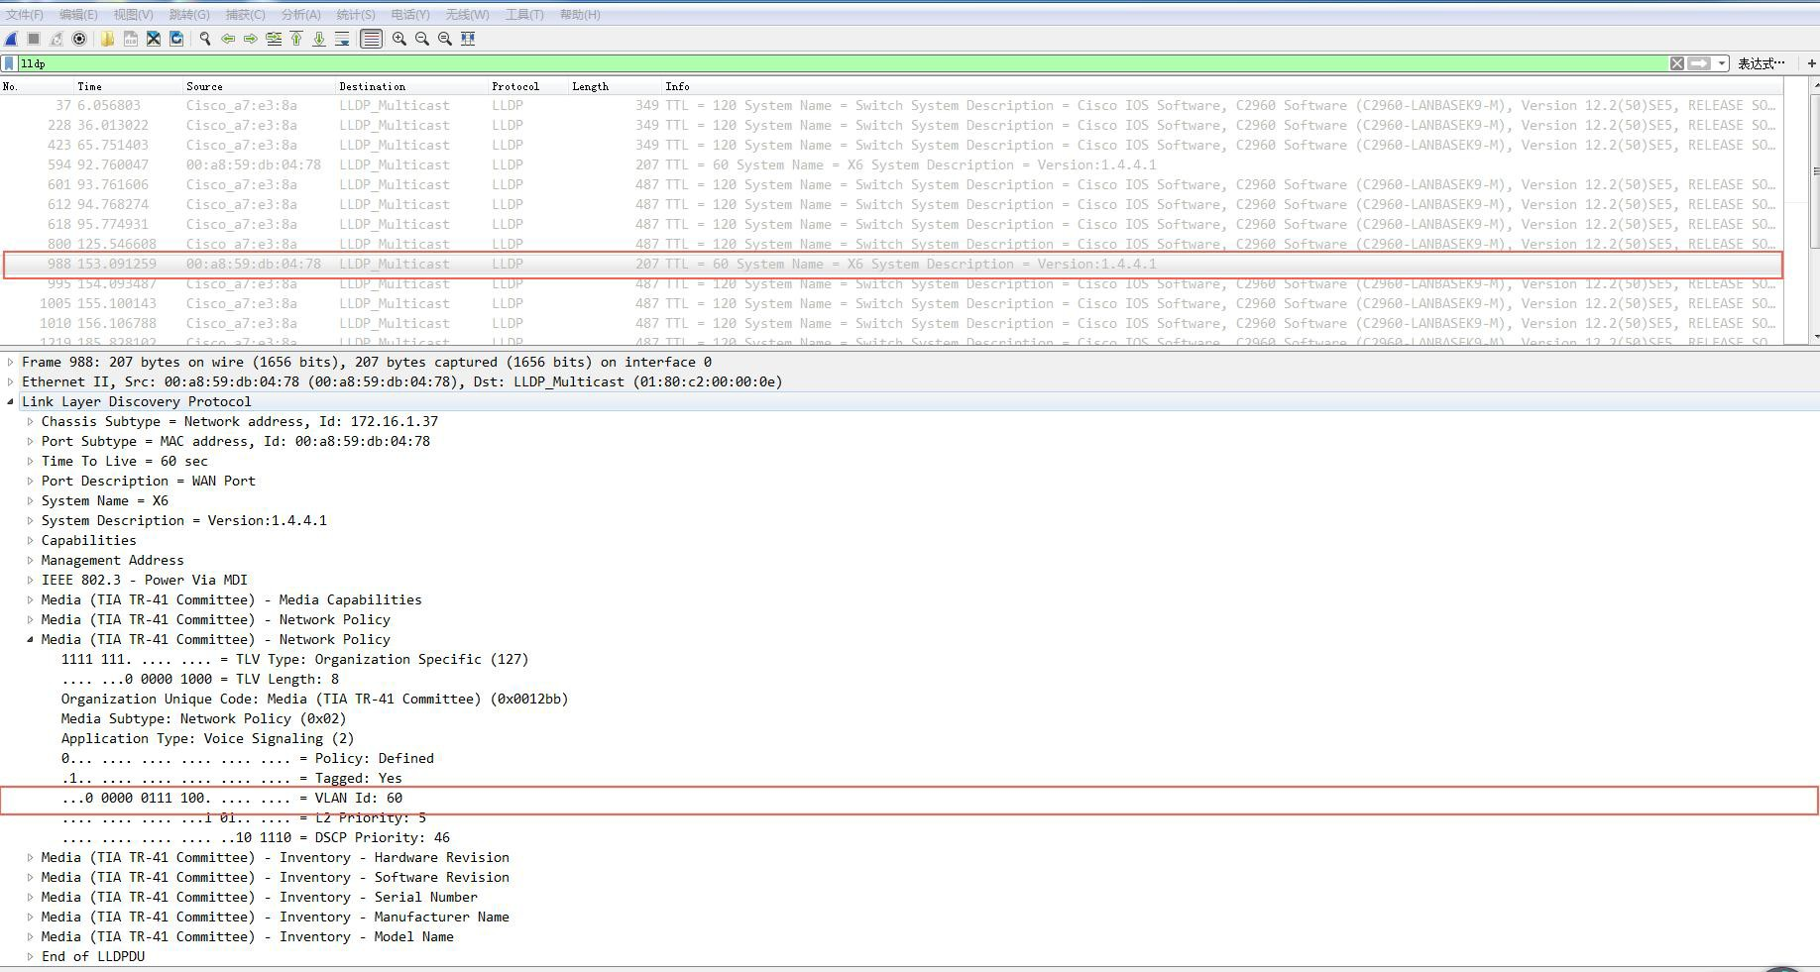Click the open capture file folder icon
Image resolution: width=1820 pixels, height=972 pixels.
point(107,39)
